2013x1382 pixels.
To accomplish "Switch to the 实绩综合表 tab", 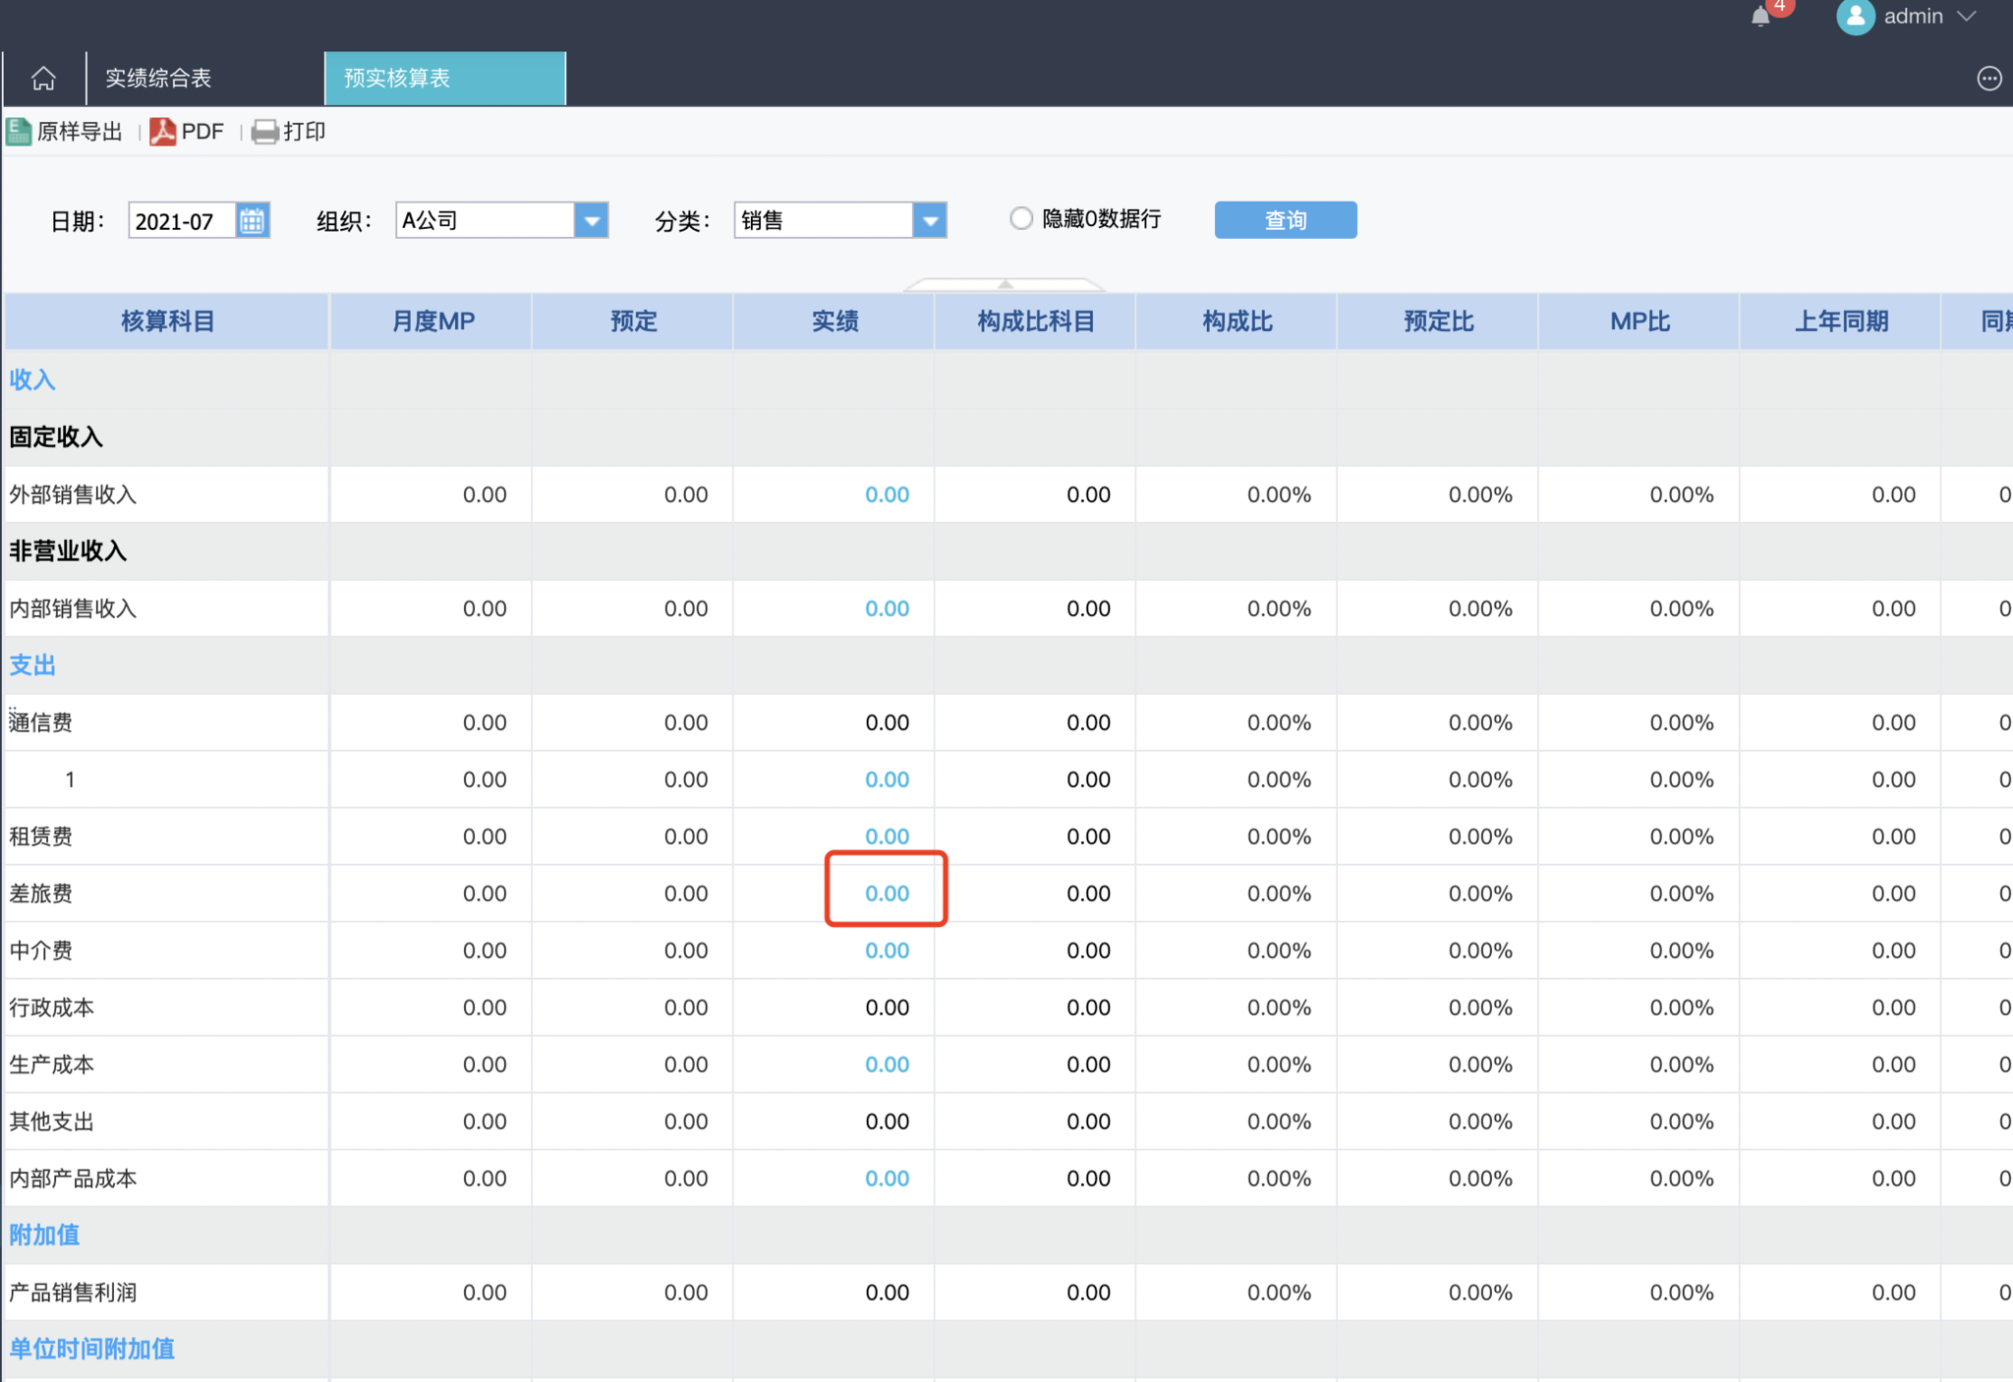I will click(158, 79).
